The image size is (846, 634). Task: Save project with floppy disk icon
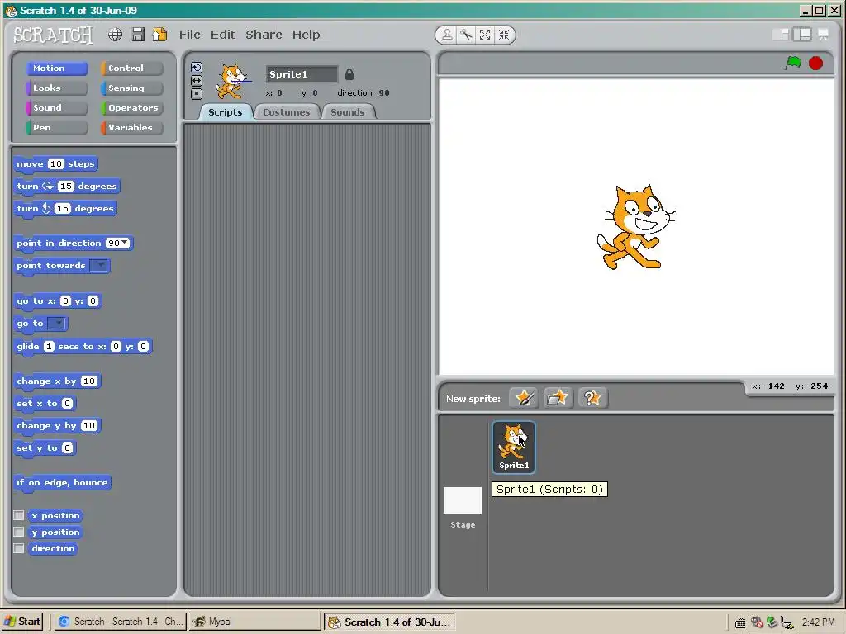tap(138, 35)
